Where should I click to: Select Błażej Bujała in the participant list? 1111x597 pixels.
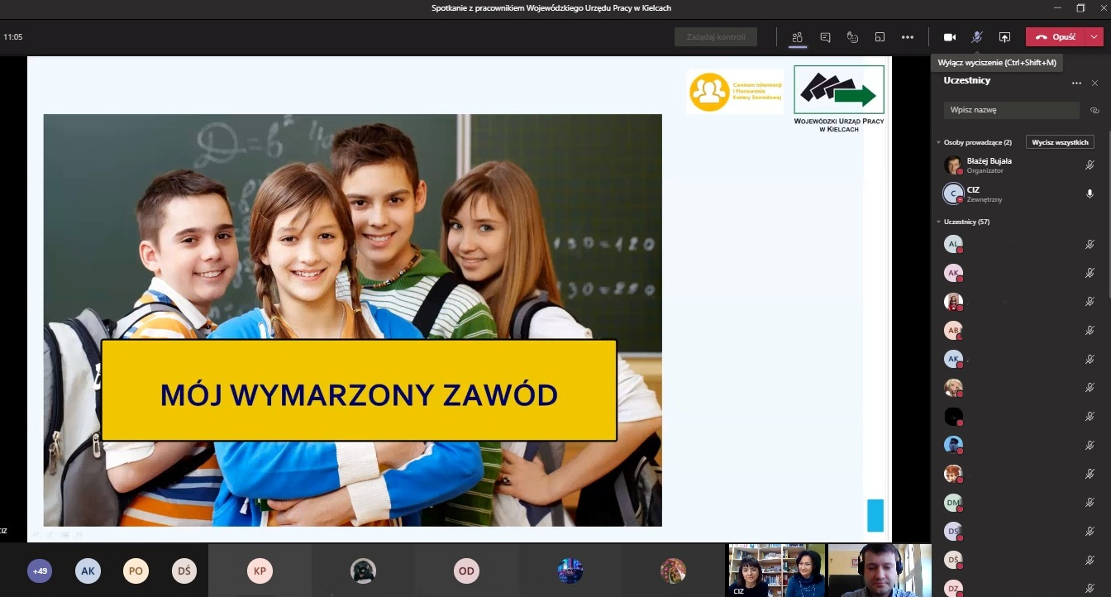(989, 165)
